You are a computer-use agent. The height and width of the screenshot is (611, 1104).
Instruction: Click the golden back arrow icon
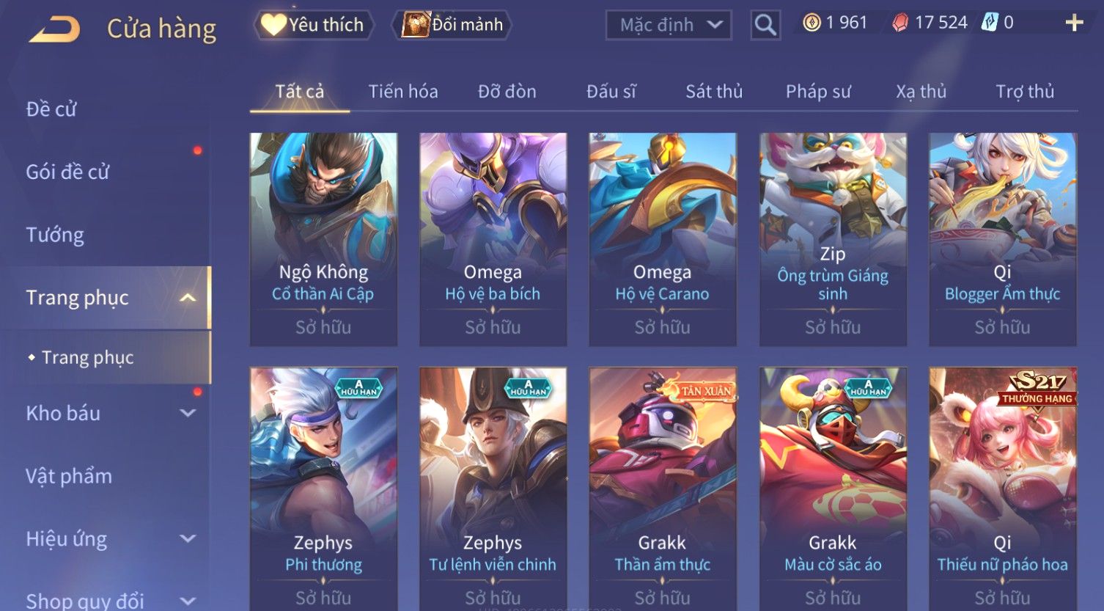(55, 29)
